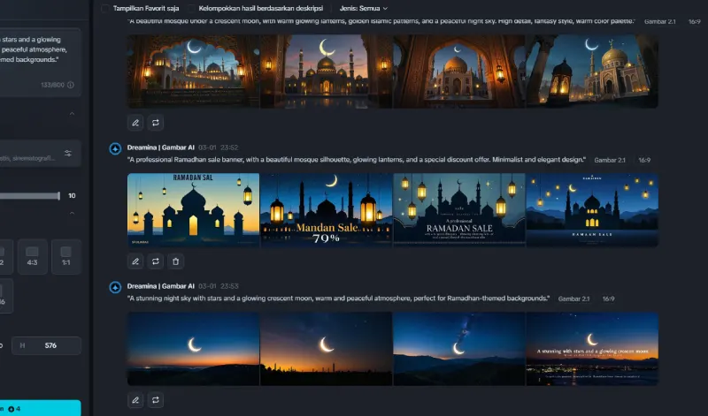The height and width of the screenshot is (416, 708).
Task: Click the credit coin icon on generate button
Action: [x=12, y=409]
